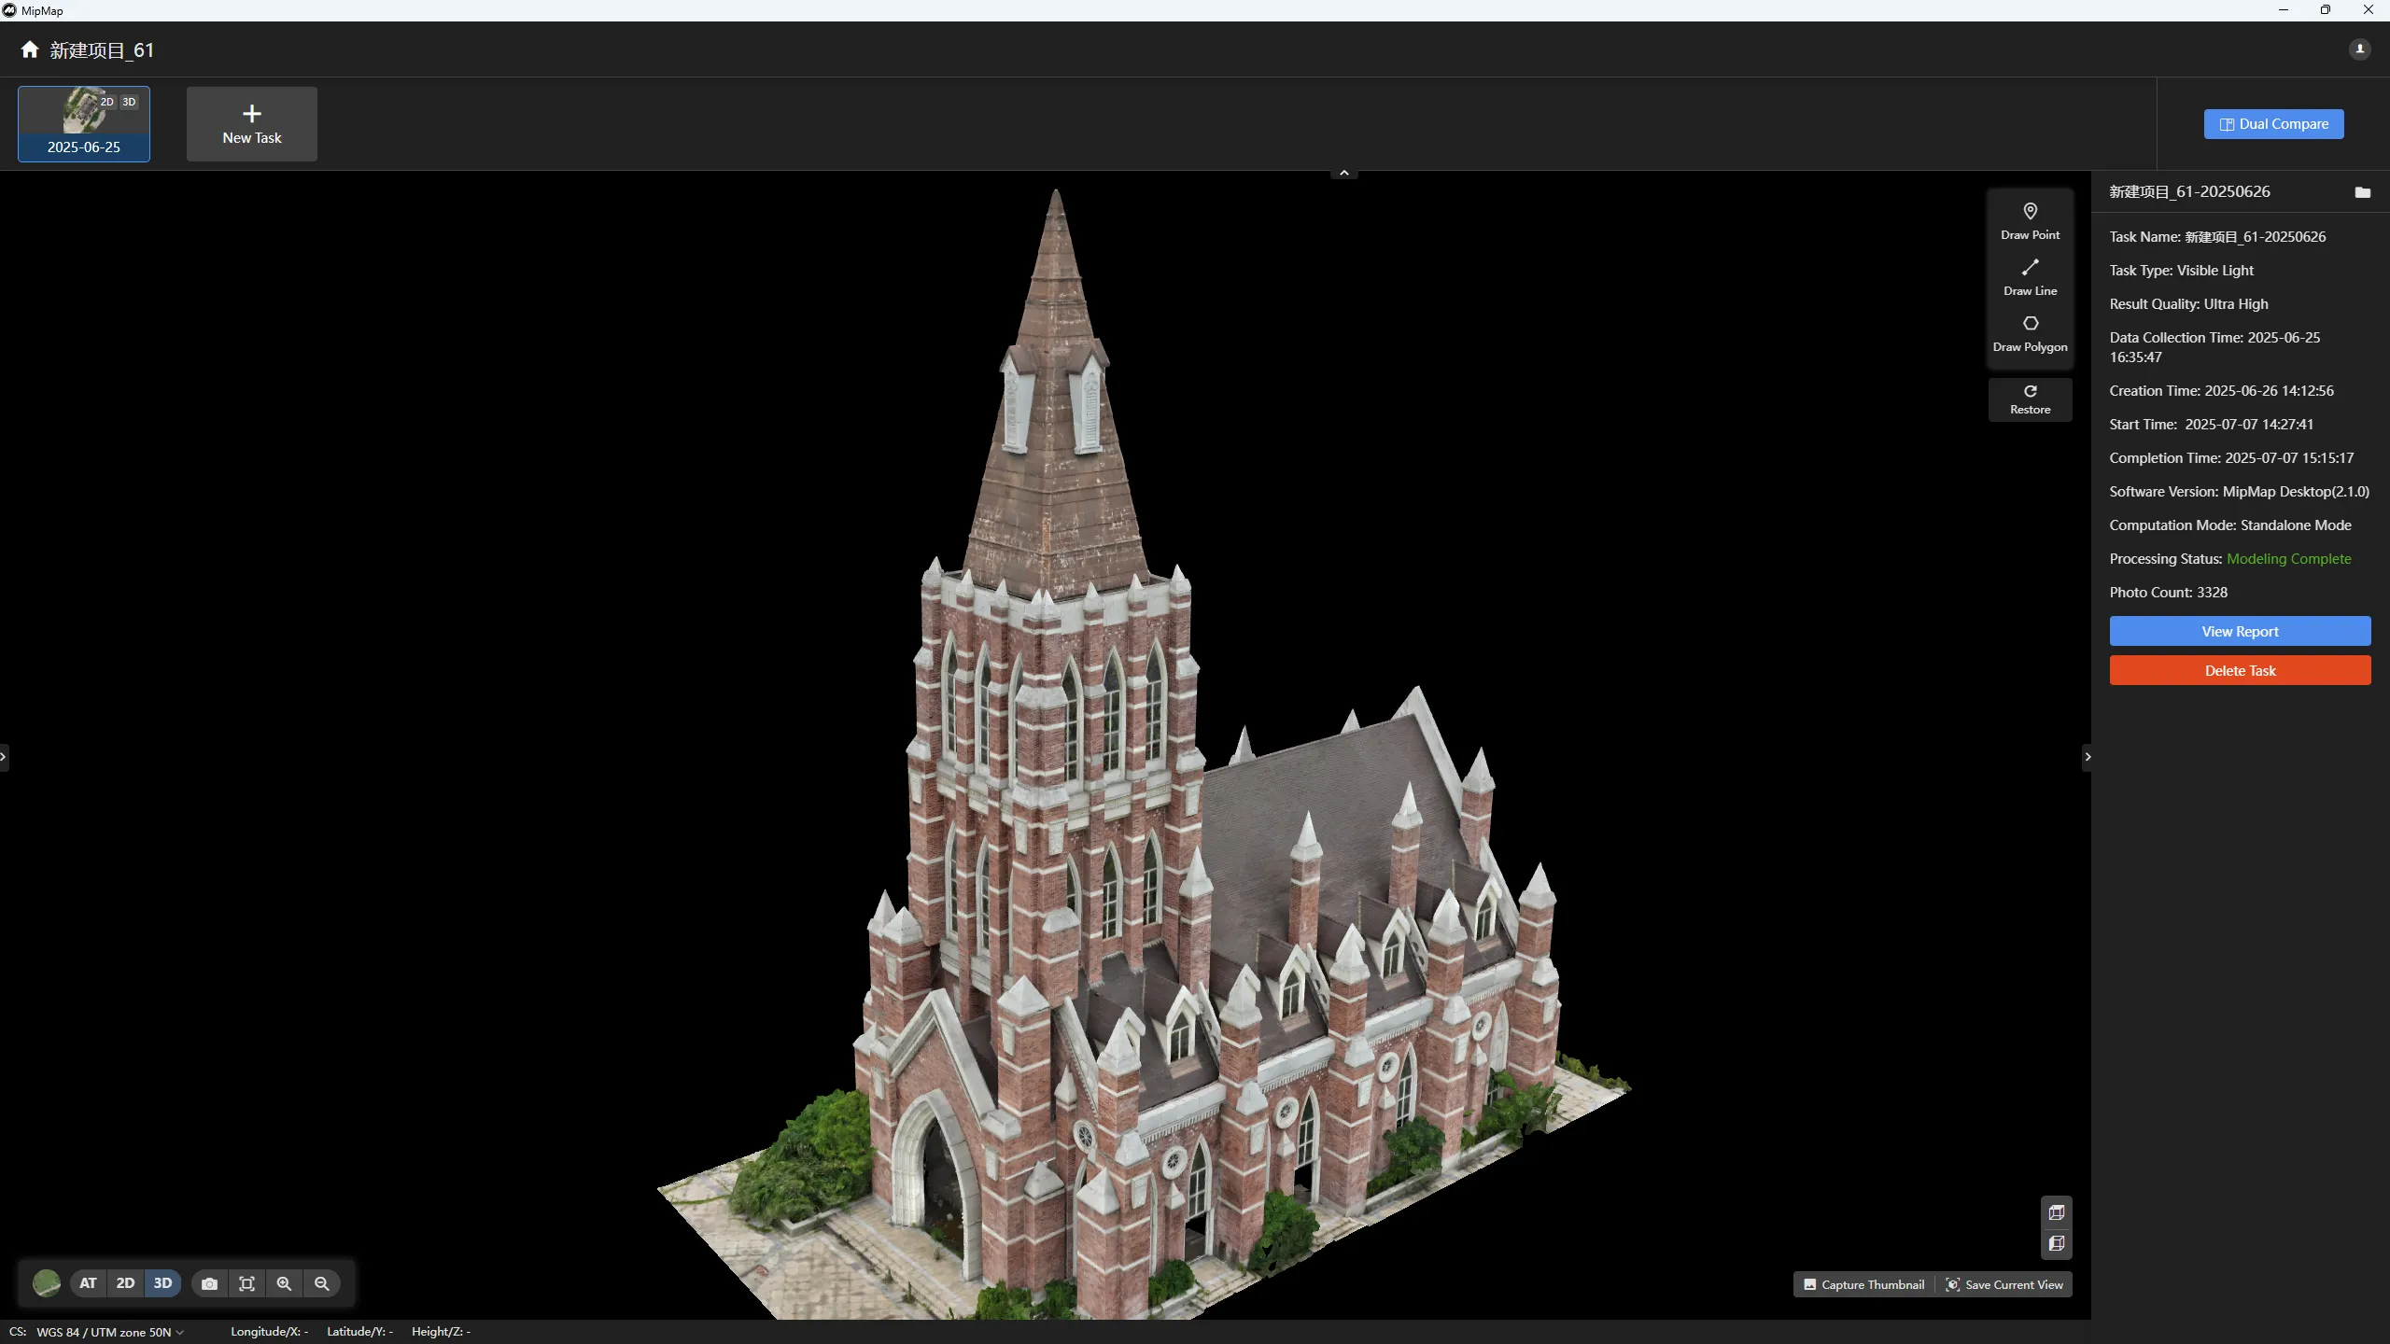Collapse the top task bar chevron
The height and width of the screenshot is (1344, 2390).
click(x=1343, y=173)
